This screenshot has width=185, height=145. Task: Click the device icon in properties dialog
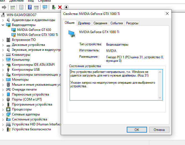(x=72, y=34)
